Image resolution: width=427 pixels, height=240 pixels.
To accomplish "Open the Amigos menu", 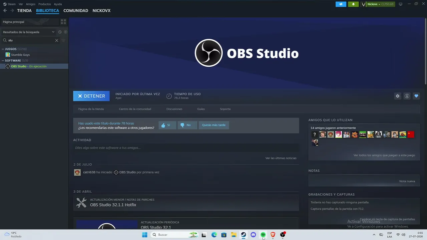I will (x=31, y=4).
